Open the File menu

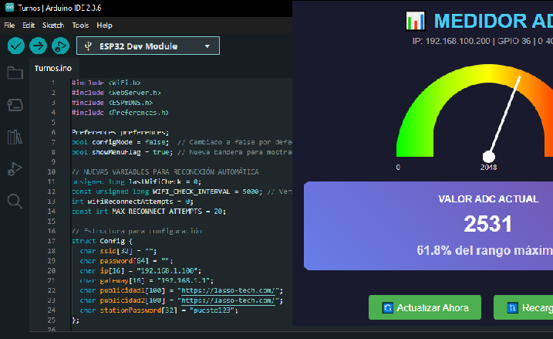click(x=9, y=25)
